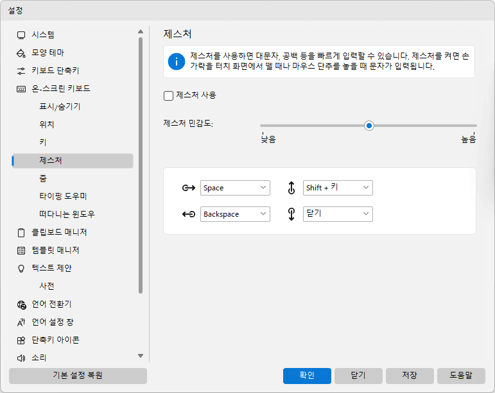The image size is (495, 393).
Task: Click the 저장 button
Action: click(410, 376)
